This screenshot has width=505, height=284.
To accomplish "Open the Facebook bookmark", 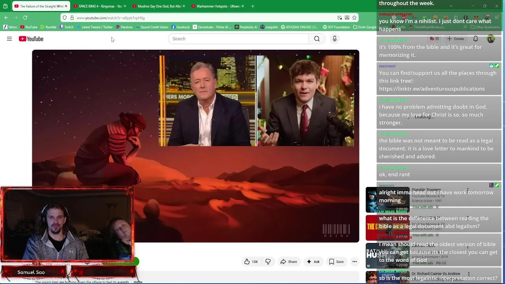I will coord(180,27).
